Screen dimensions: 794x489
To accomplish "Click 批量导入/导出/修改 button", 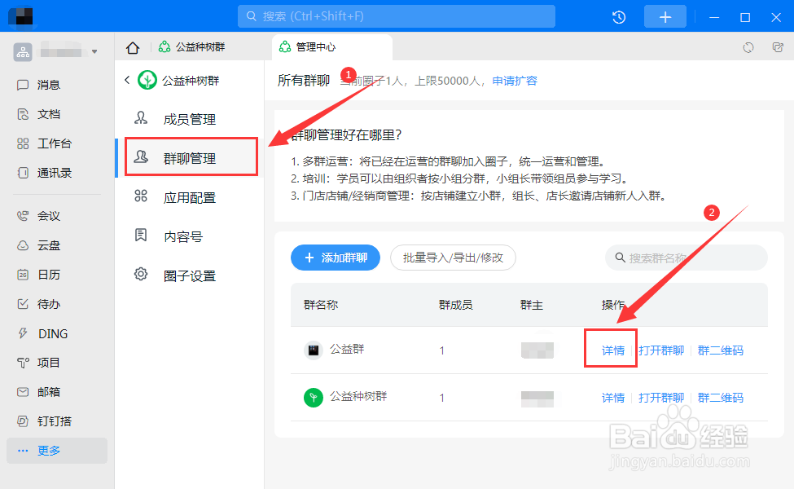I will [x=454, y=258].
